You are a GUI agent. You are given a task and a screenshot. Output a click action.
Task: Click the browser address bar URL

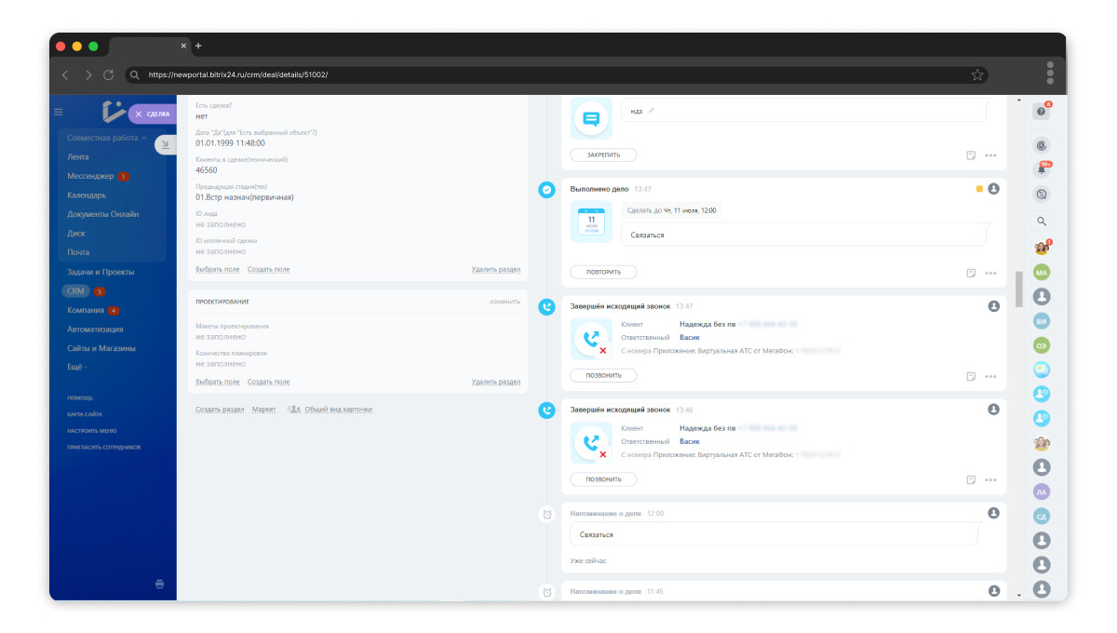pos(238,74)
